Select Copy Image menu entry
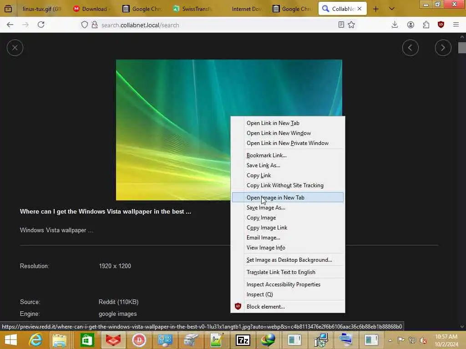Image resolution: width=466 pixels, height=349 pixels. tap(288, 218)
